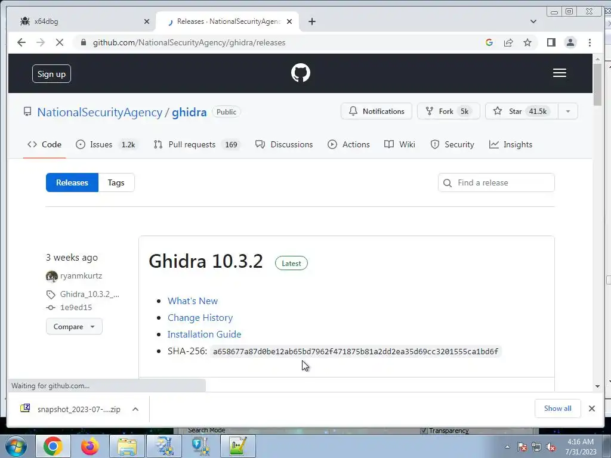The width and height of the screenshot is (611, 458).
Task: Open the ghidra repository link
Action: (189, 112)
